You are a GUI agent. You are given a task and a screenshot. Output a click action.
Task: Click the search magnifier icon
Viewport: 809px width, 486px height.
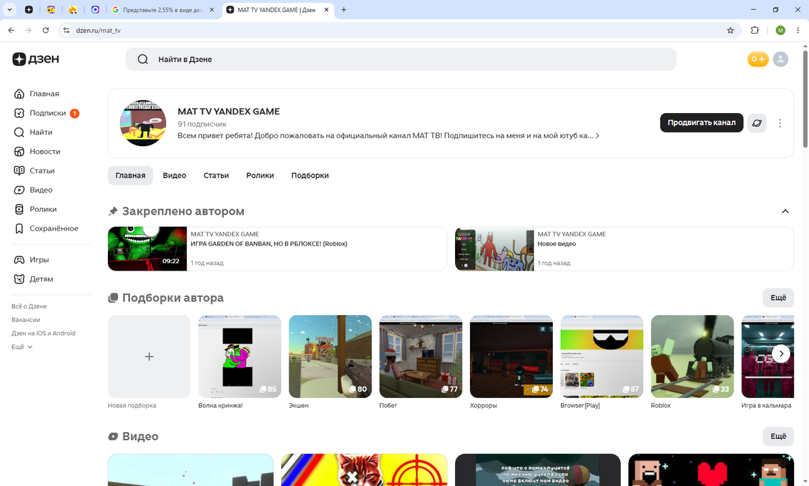[143, 59]
